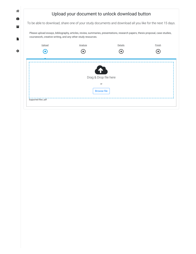Select the Analyze step radio circle

83,51
